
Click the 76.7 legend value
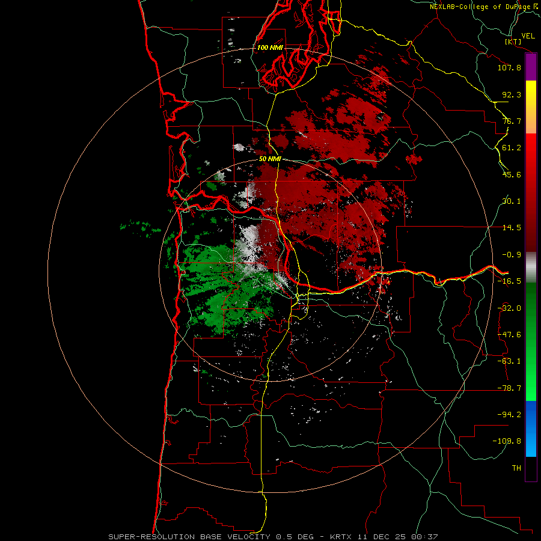point(512,121)
